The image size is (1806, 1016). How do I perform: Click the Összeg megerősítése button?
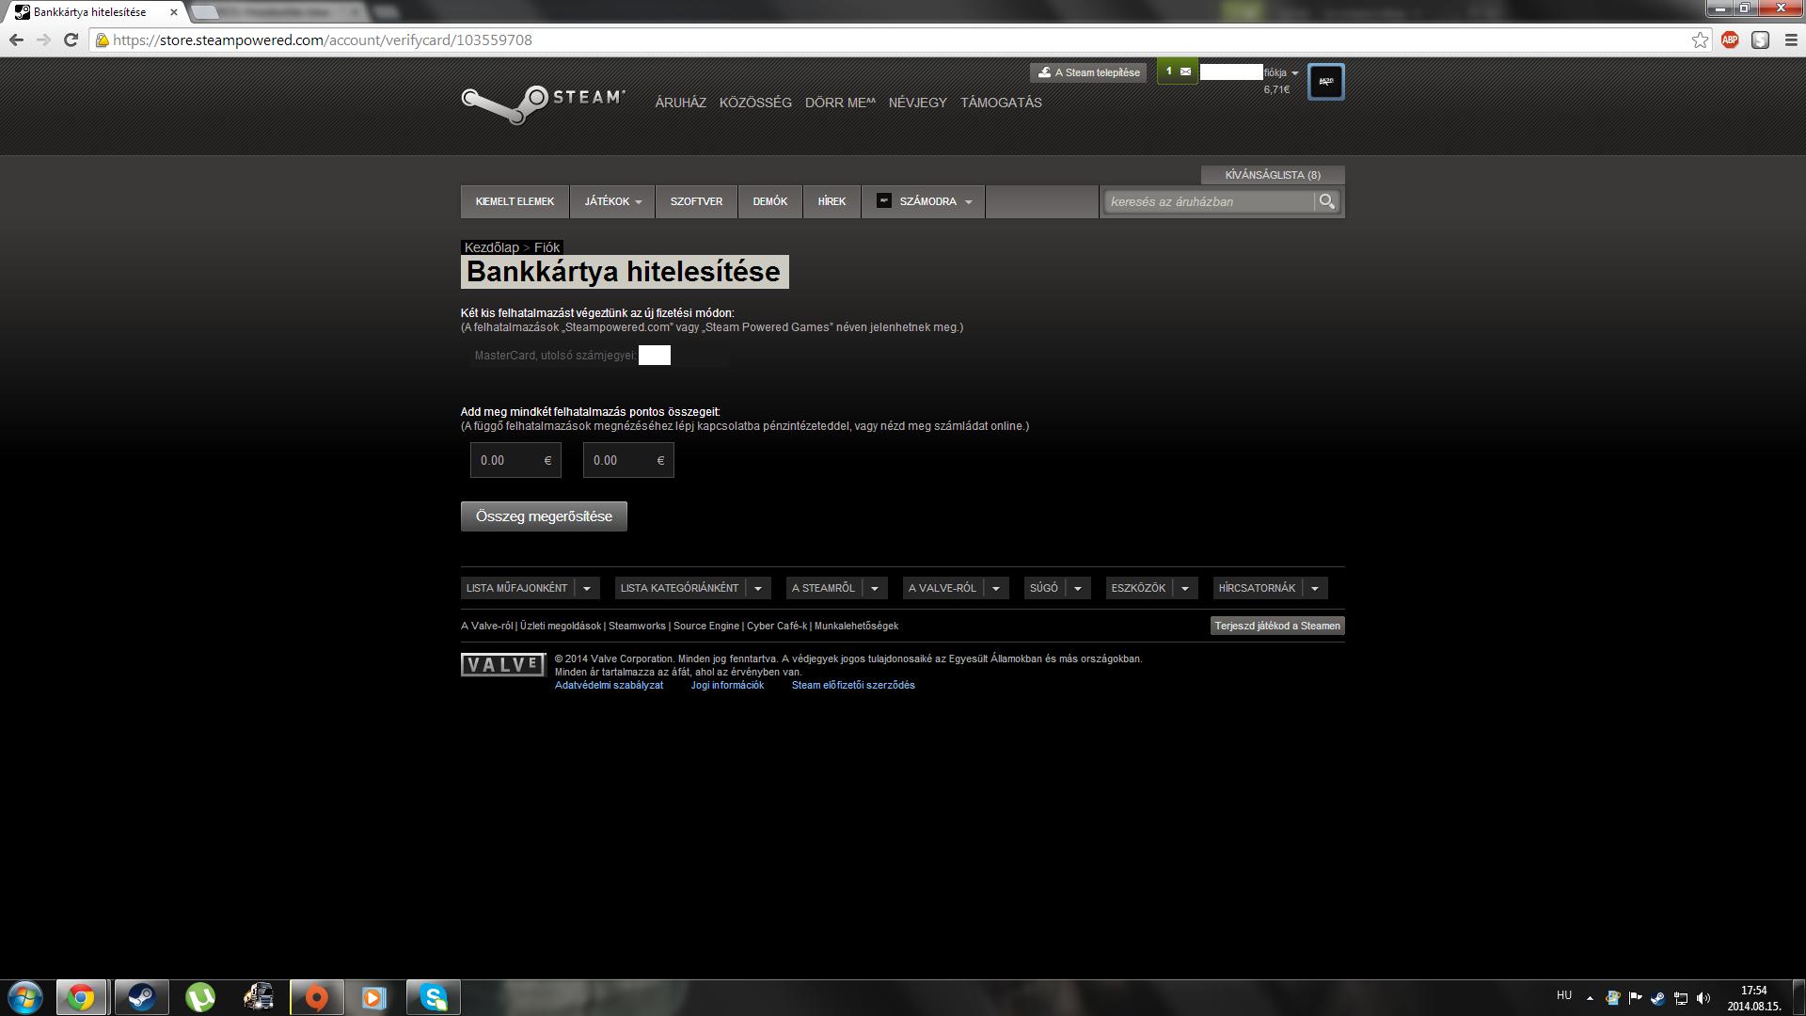tap(544, 516)
